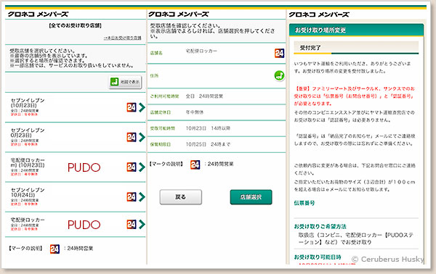Screen dimensions: 436x274
Task: Click the お受け取りご希望方法 heading
Action: pos(320,227)
